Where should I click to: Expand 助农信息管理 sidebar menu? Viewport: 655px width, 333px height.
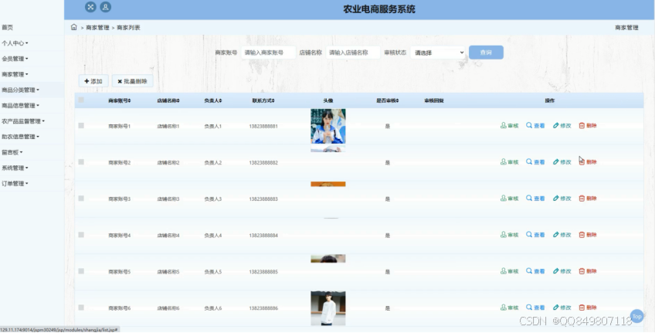(x=20, y=137)
